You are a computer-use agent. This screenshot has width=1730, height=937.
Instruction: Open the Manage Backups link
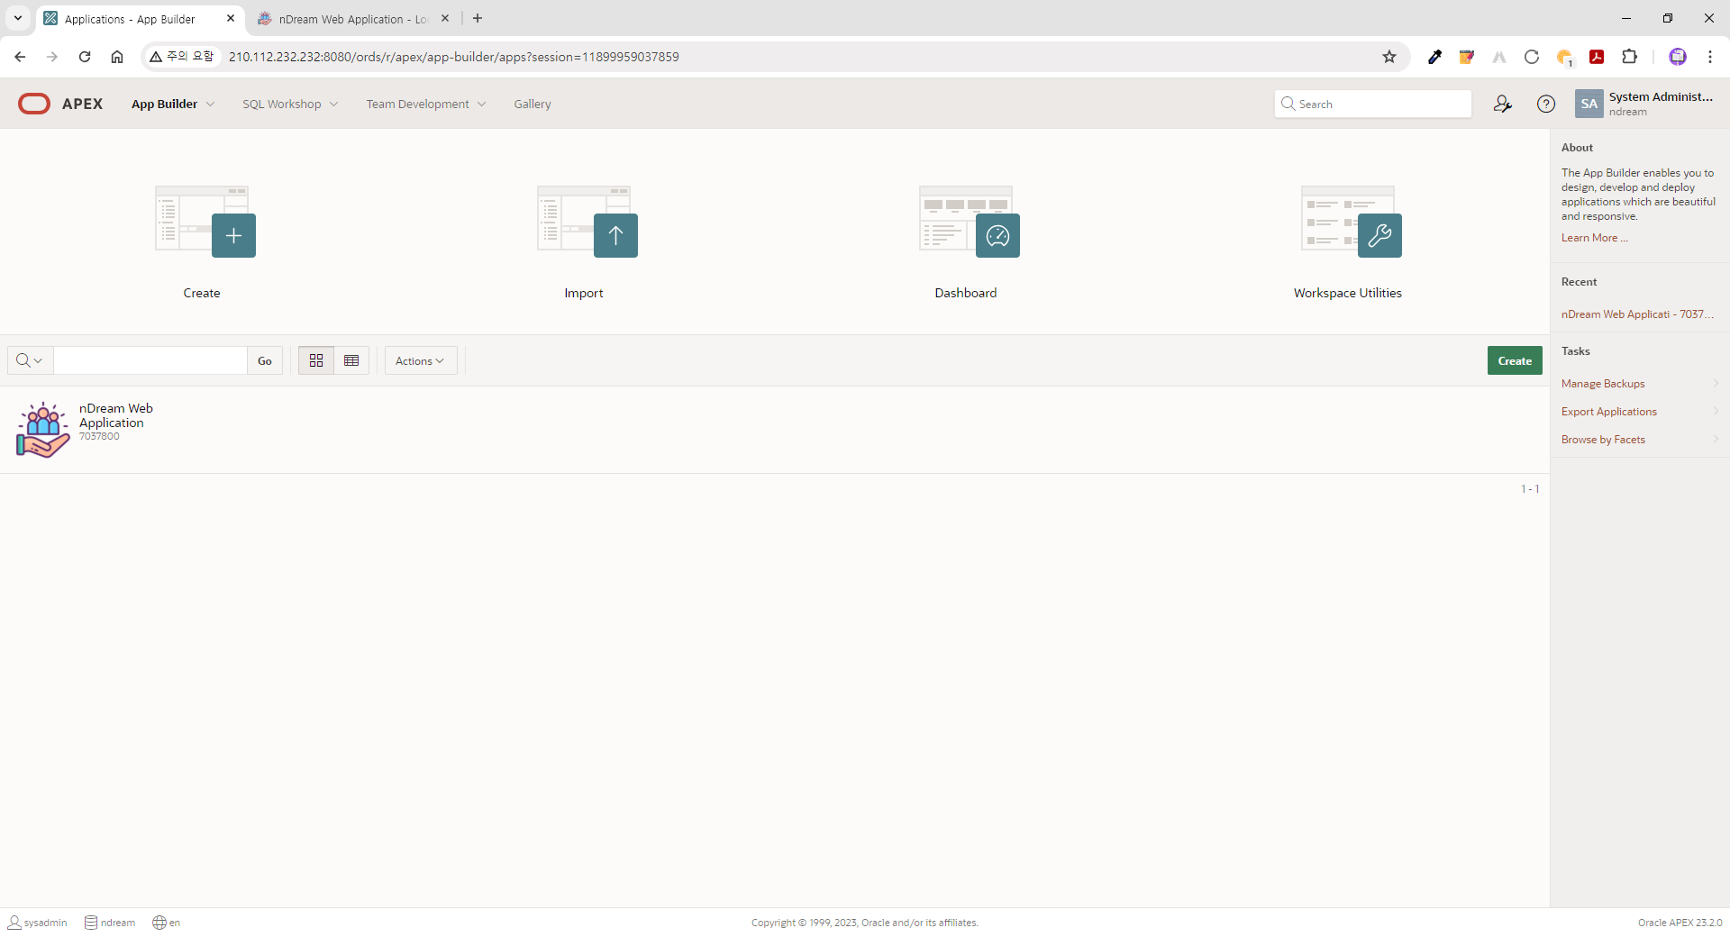tap(1603, 383)
